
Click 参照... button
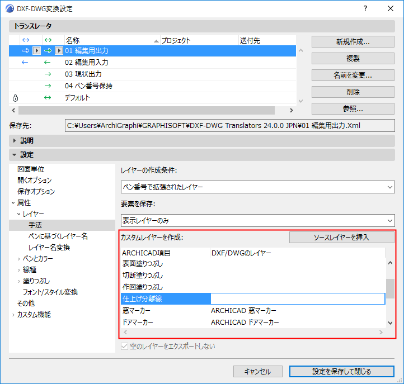click(353, 108)
